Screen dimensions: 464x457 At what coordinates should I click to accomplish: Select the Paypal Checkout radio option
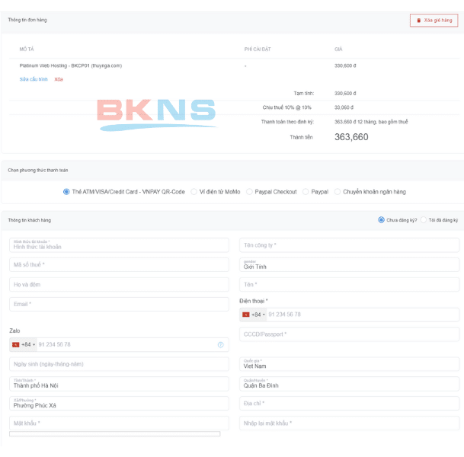click(x=249, y=192)
